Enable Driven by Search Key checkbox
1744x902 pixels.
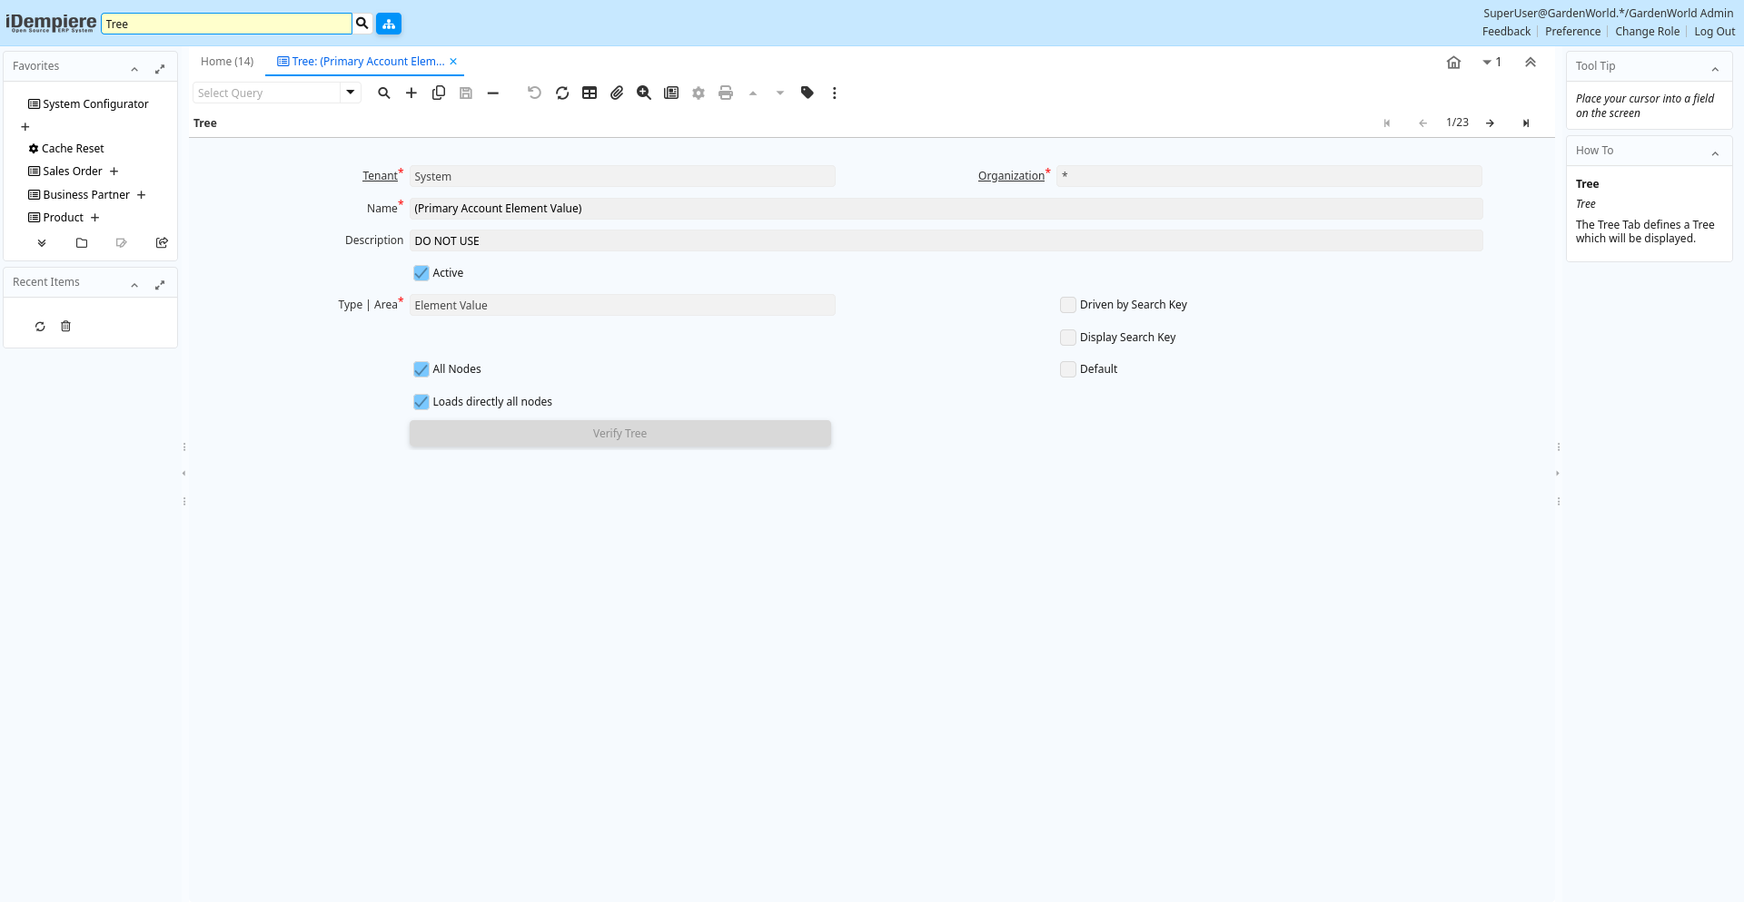1068,305
